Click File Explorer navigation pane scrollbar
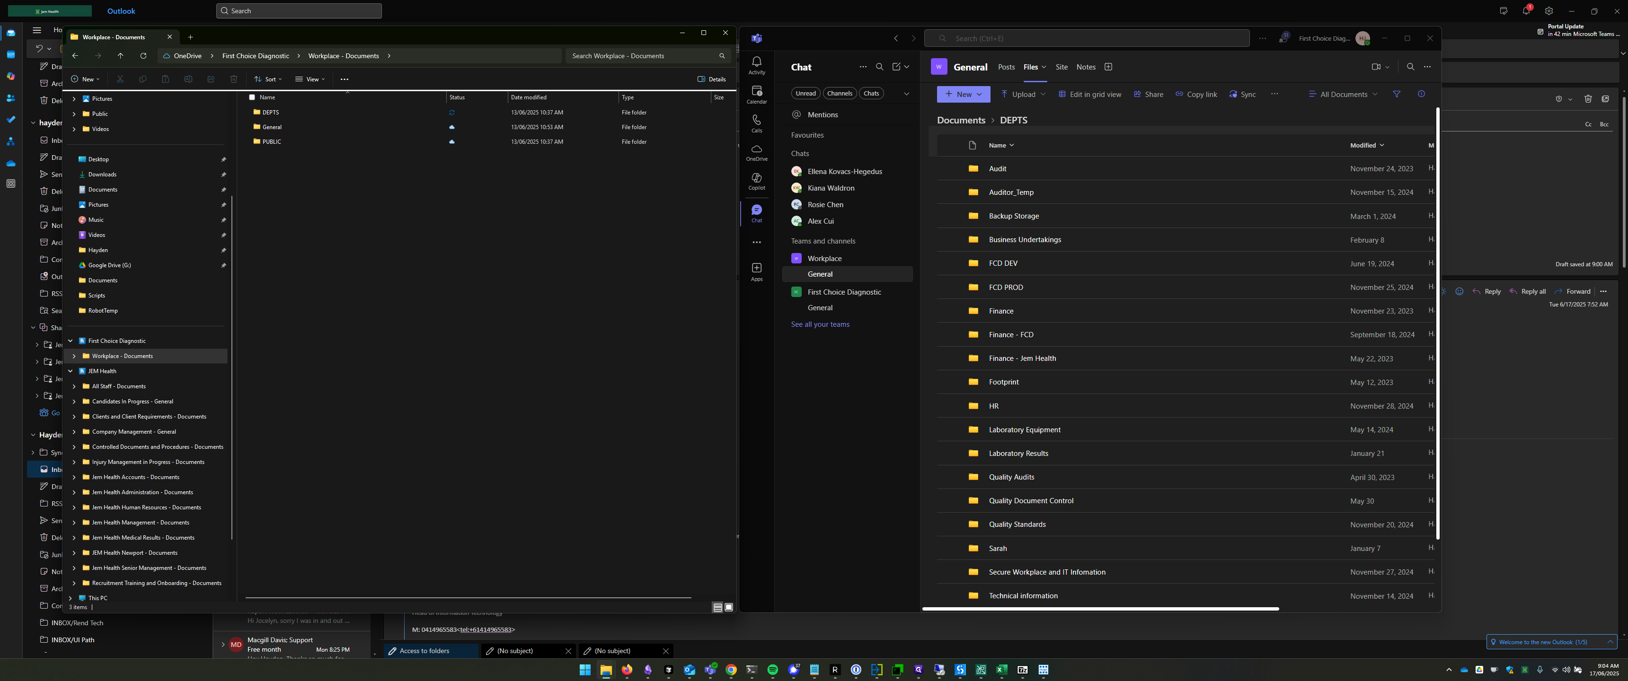 click(231, 367)
